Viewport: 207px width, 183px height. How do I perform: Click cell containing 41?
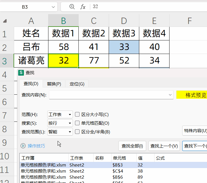coord(94,47)
